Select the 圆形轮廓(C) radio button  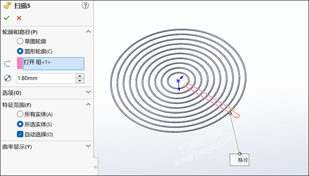[x=20, y=51]
